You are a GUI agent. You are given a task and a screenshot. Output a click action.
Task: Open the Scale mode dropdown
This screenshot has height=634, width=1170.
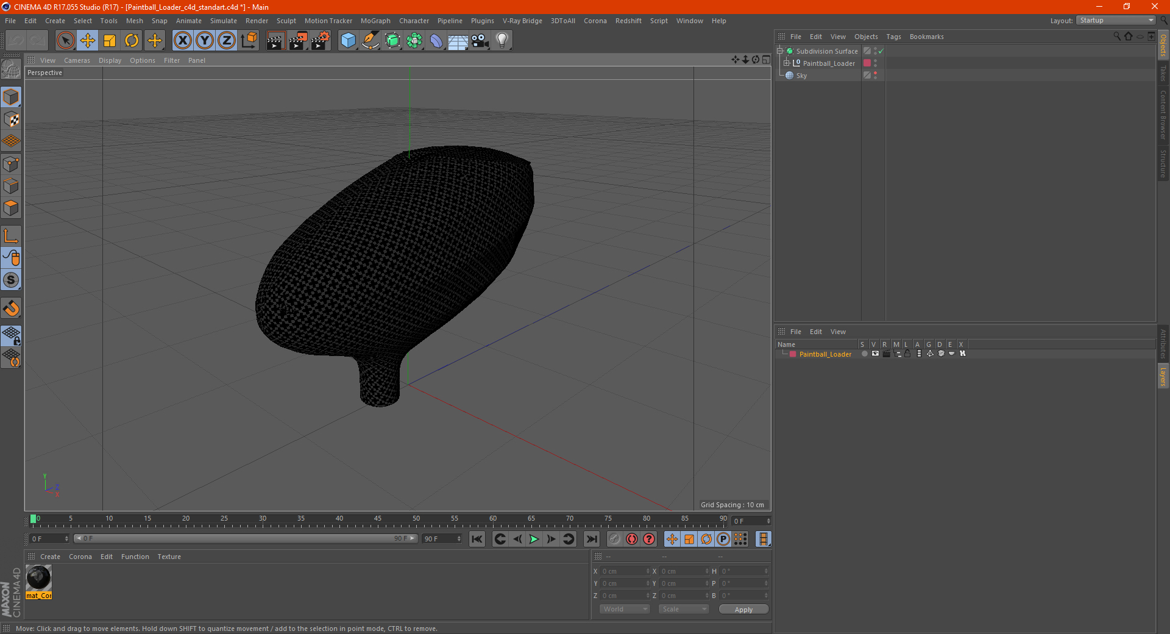tap(683, 609)
